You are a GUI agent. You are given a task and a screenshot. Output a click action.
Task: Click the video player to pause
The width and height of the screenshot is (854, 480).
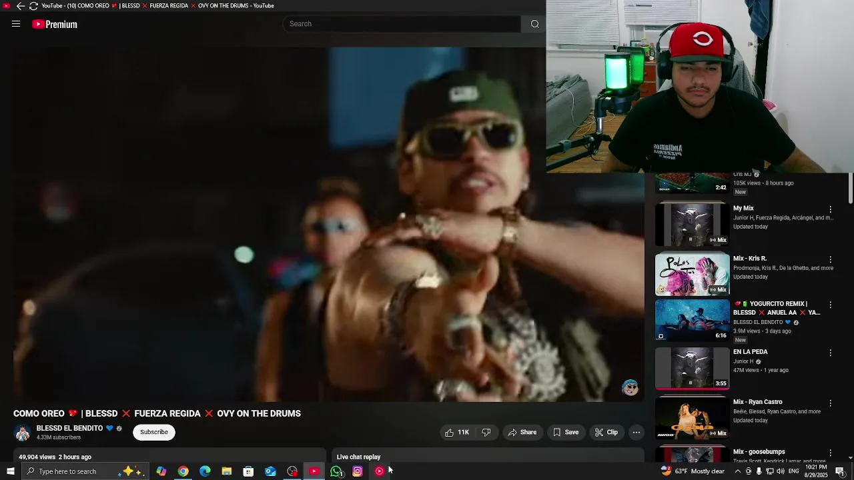pyautogui.click(x=328, y=224)
